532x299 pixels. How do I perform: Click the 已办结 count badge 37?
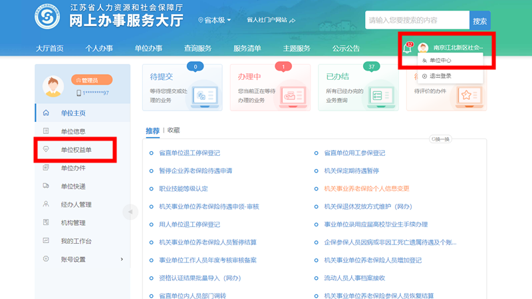click(372, 67)
